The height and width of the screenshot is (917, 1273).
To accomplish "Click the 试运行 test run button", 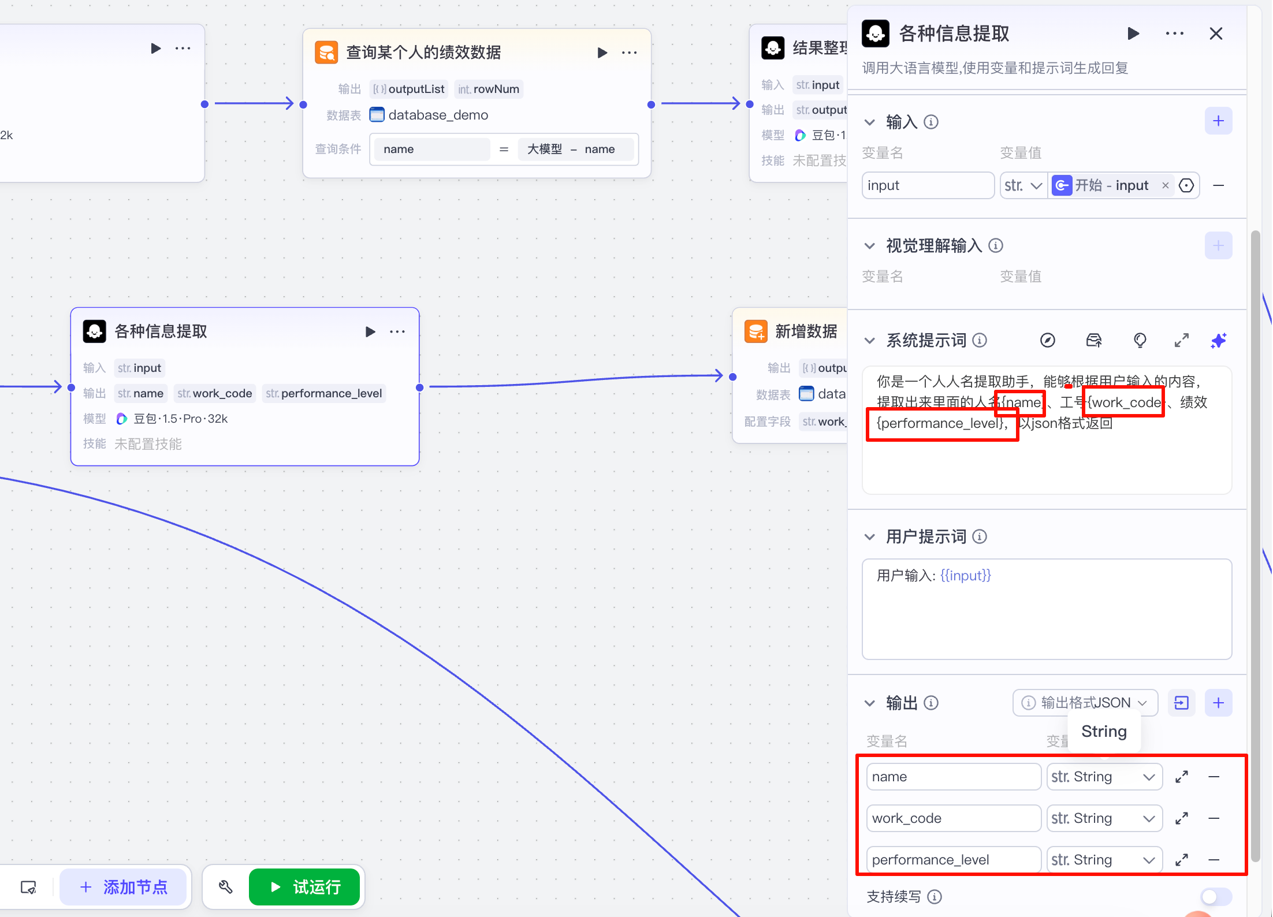I will (x=304, y=887).
